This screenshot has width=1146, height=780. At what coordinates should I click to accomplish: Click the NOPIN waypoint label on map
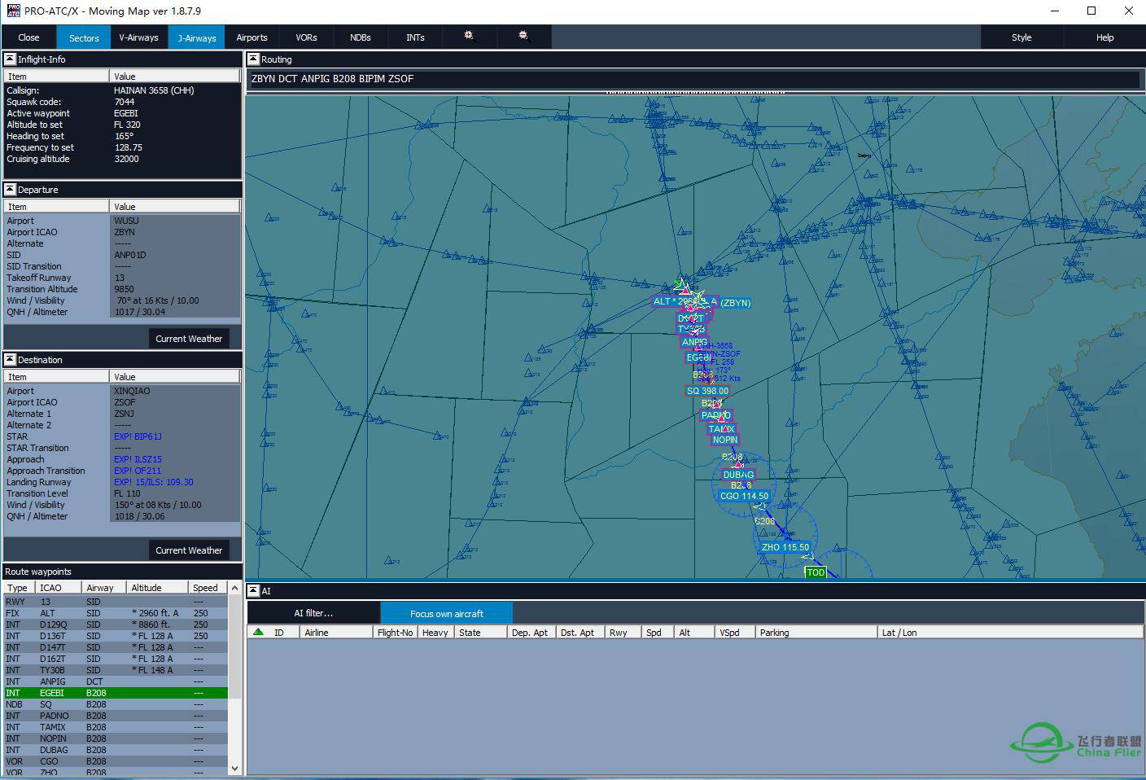[x=725, y=440]
